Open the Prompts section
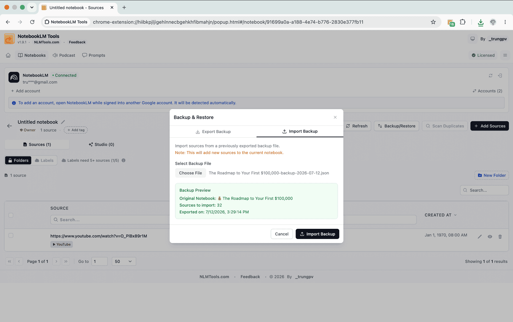This screenshot has height=322, width=513. point(94,55)
